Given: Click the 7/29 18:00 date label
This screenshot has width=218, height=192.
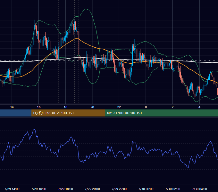Looking at the screenshot, I should point(65,189).
